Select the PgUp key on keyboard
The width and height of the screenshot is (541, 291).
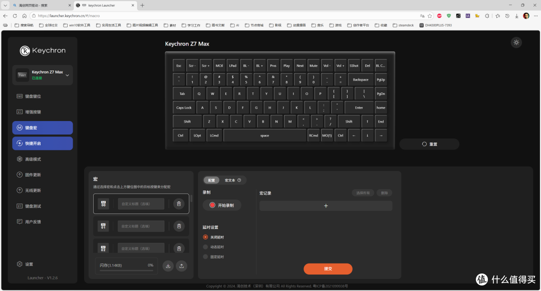click(381, 79)
